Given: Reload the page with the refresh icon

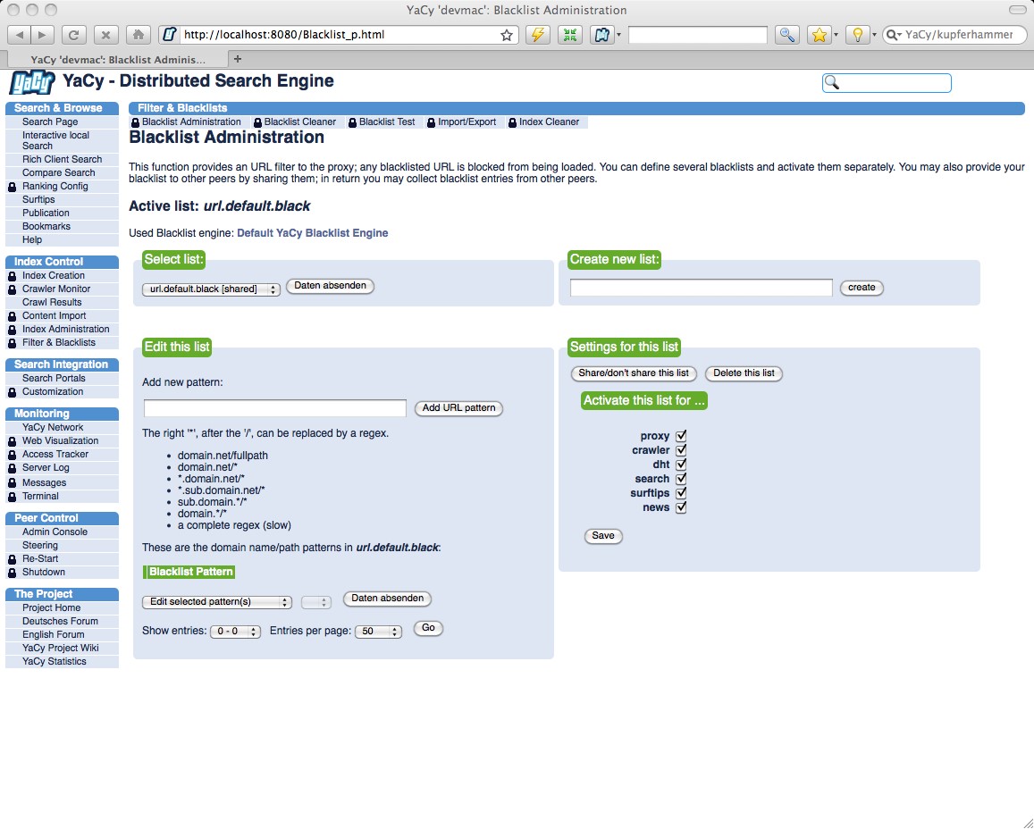Looking at the screenshot, I should pyautogui.click(x=74, y=35).
